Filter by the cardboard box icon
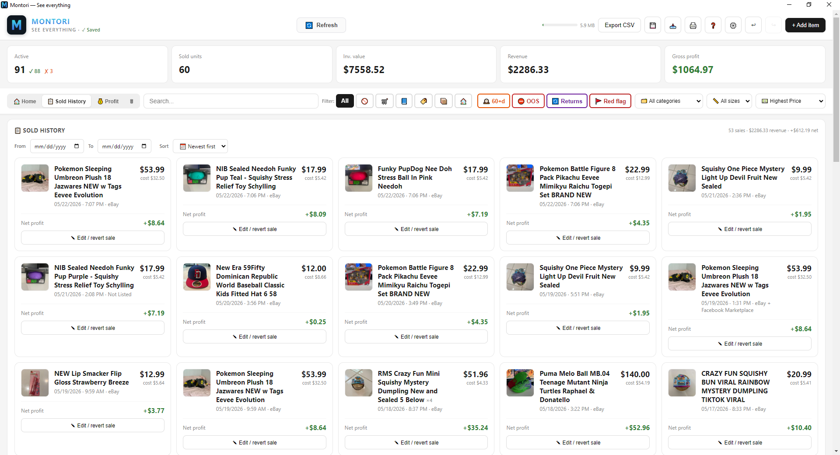Image resolution: width=840 pixels, height=455 pixels. 444,101
